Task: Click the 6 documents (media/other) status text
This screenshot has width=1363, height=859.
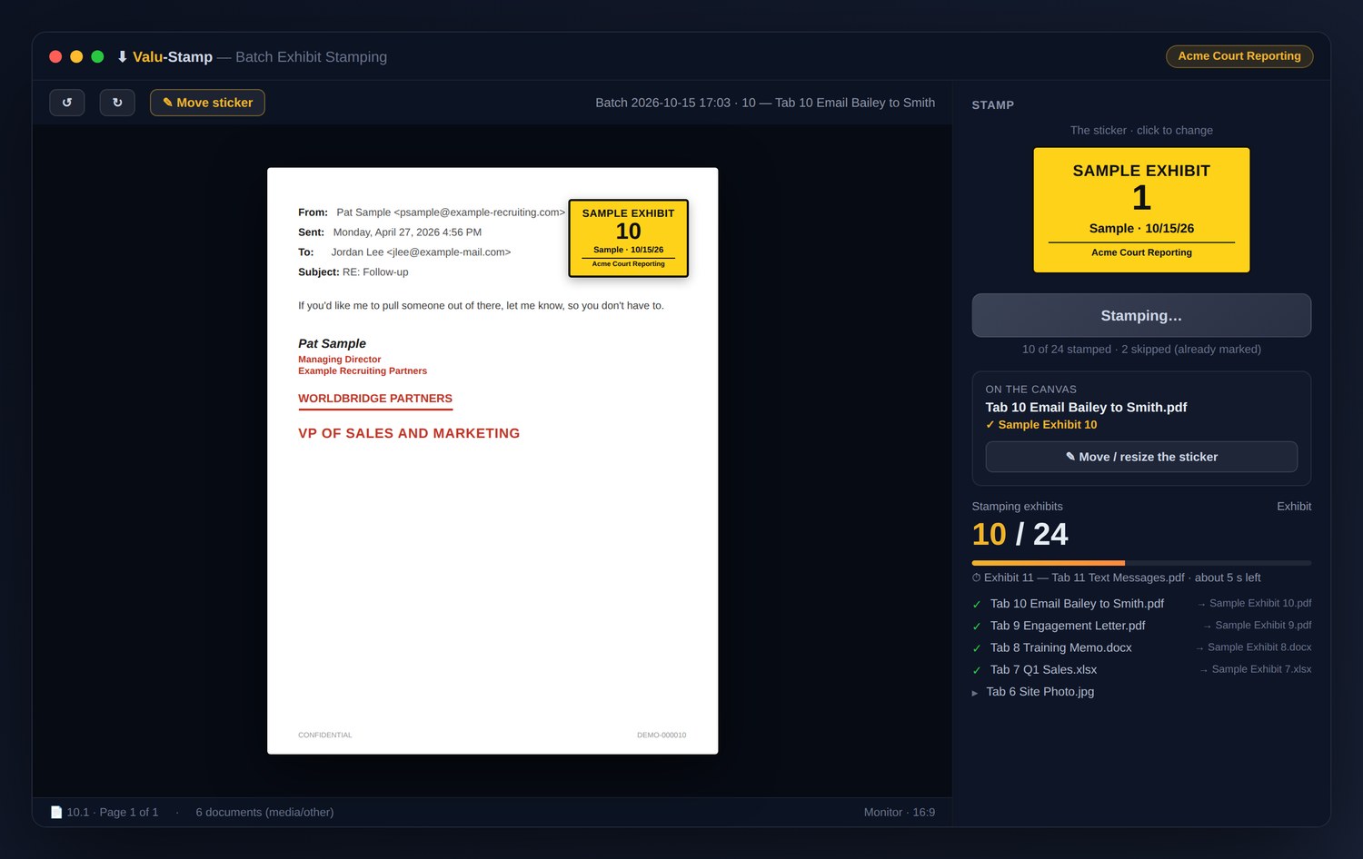Action: [x=264, y=812]
